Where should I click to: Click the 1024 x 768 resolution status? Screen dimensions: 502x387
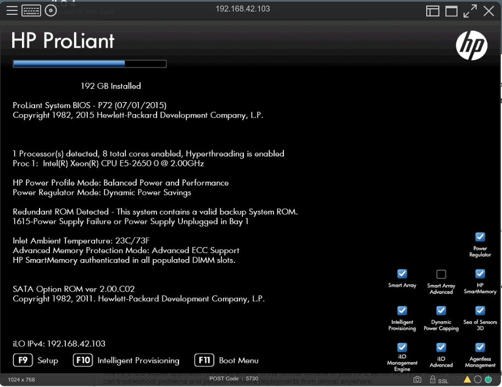[21, 380]
